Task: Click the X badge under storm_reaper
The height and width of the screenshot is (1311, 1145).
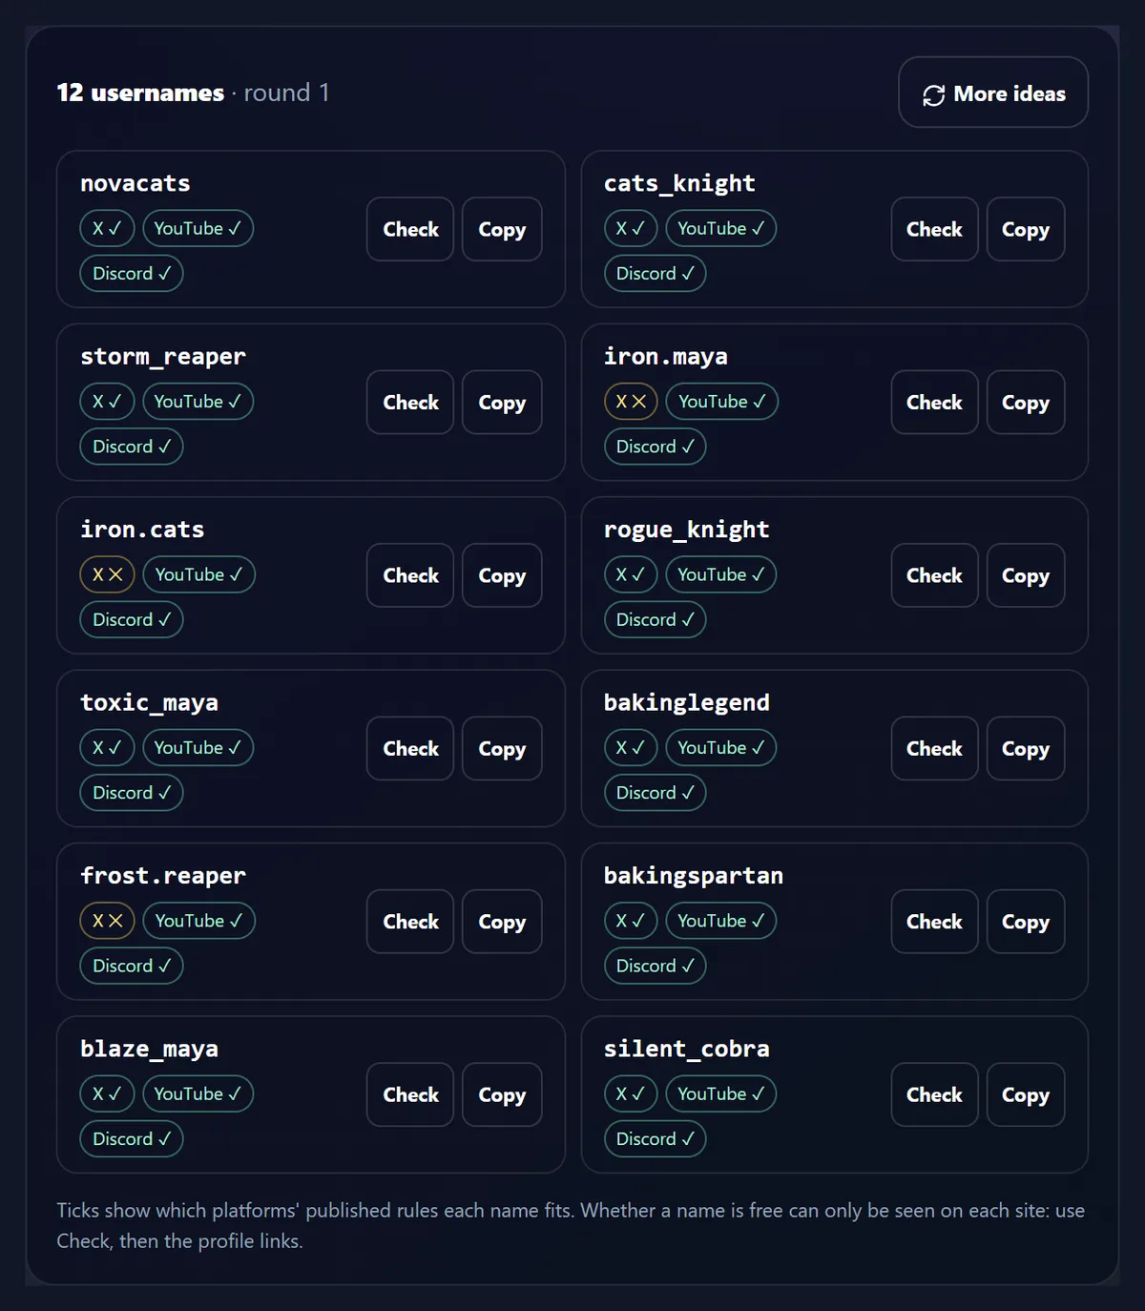Action: (x=107, y=402)
